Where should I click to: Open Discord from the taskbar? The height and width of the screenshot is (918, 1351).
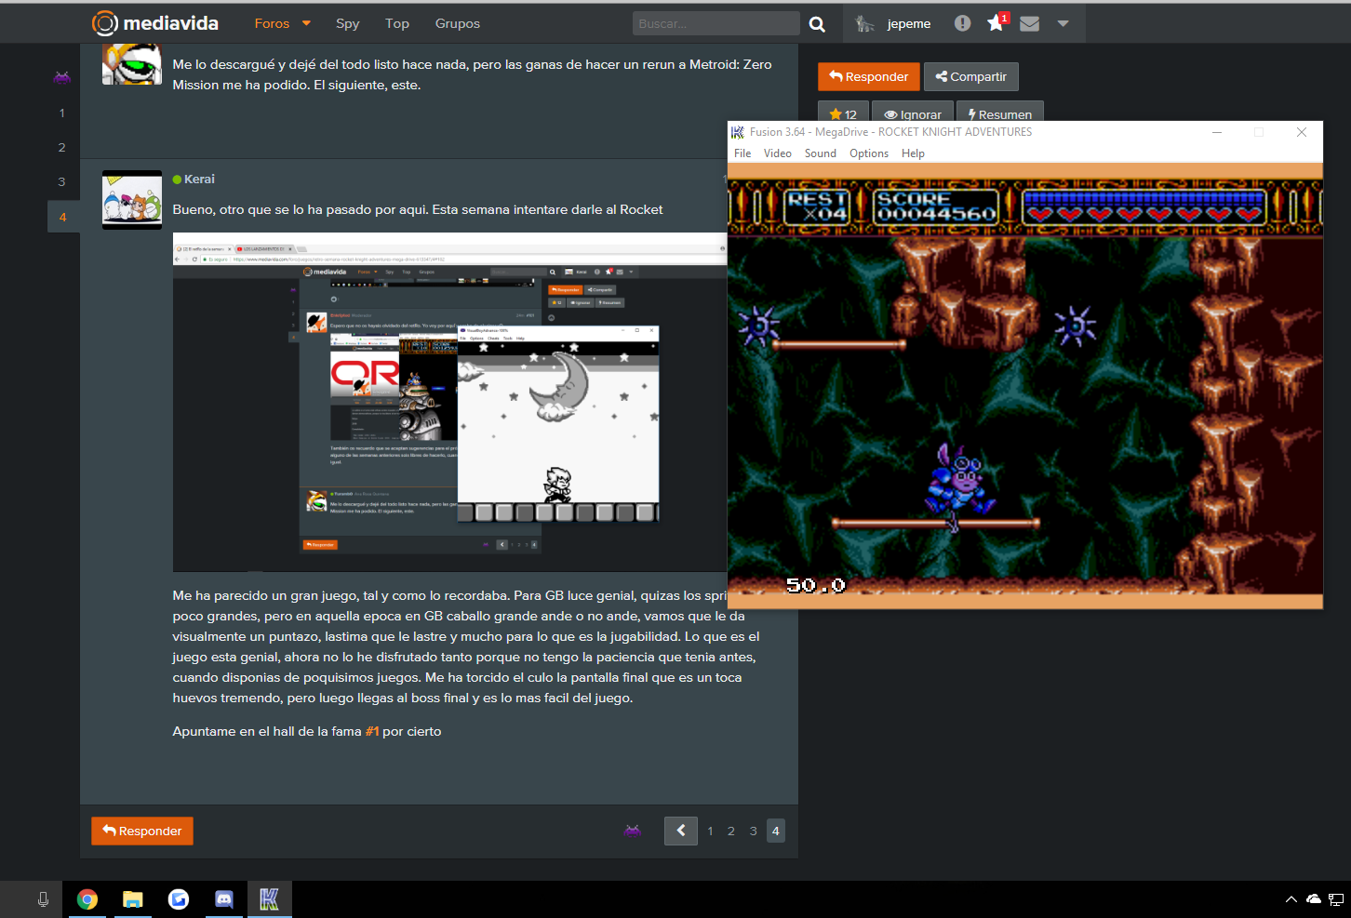pos(224,899)
